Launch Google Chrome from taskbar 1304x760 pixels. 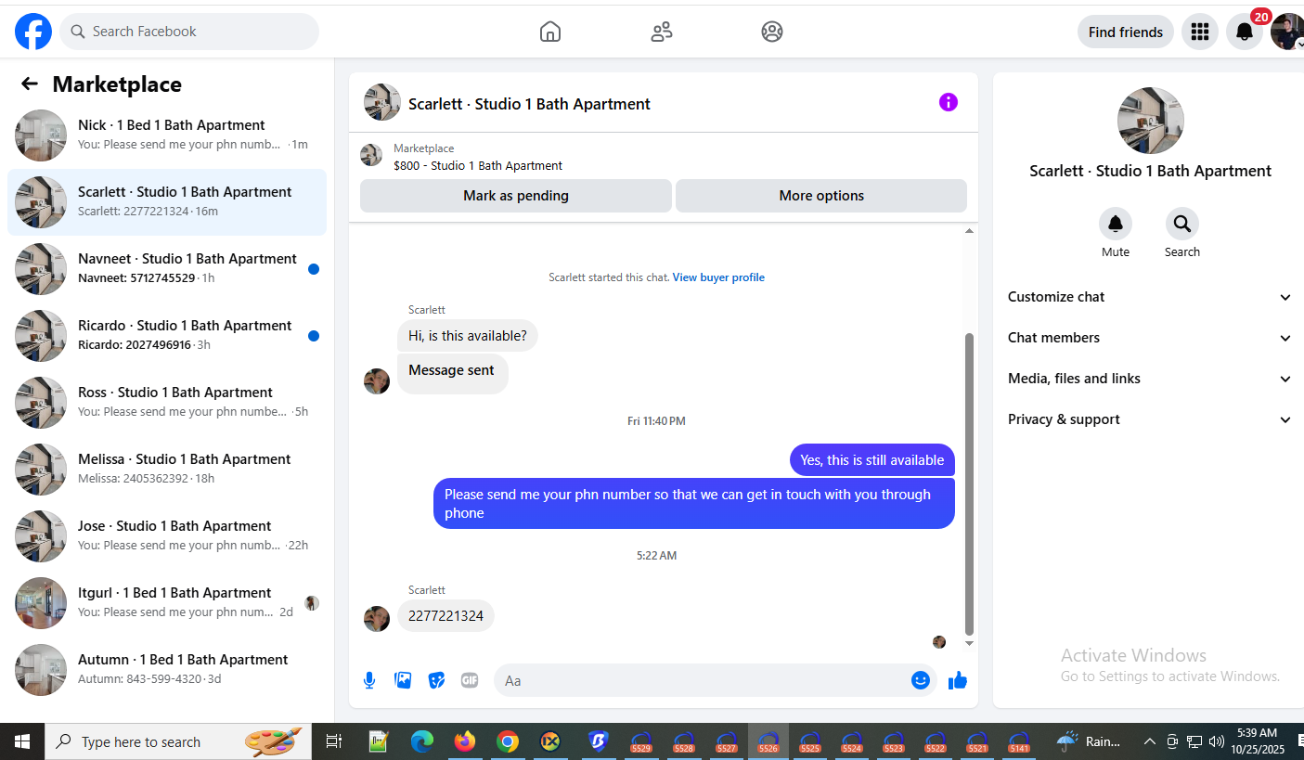pos(507,741)
